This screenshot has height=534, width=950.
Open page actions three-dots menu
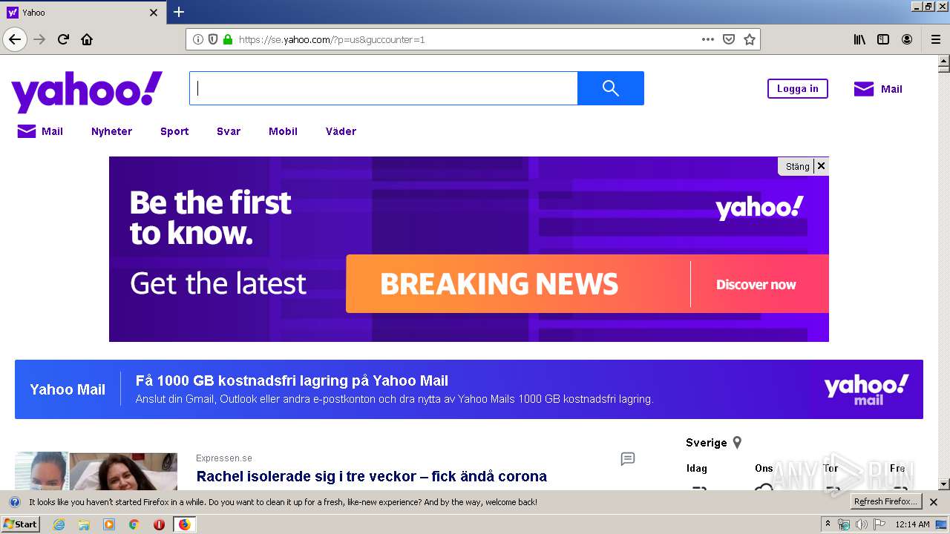708,39
